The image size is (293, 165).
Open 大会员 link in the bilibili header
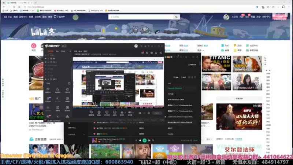click(x=235, y=17)
